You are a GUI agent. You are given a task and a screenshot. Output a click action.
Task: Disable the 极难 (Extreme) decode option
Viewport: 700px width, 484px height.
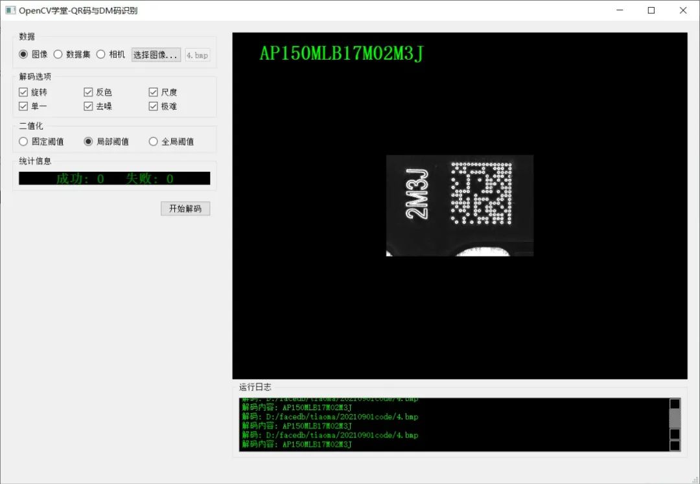(153, 106)
